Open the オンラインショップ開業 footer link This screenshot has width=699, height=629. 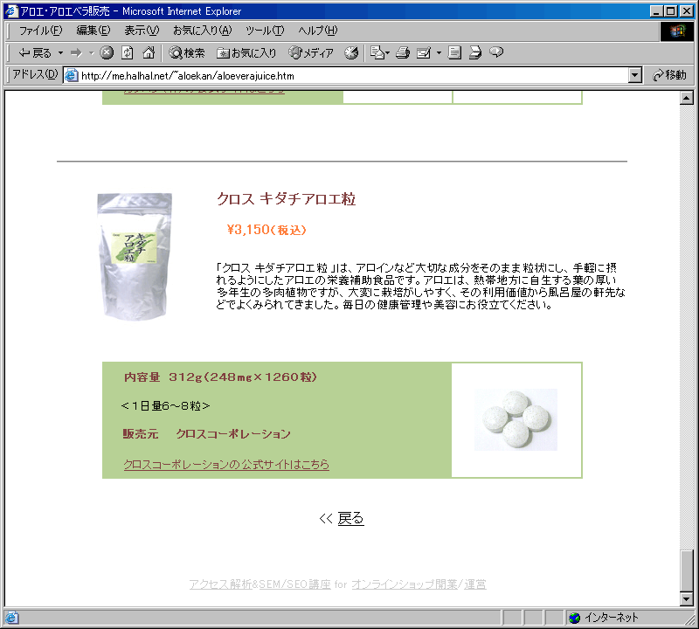click(405, 584)
